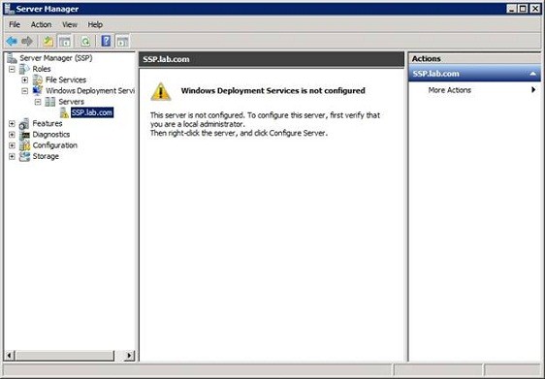Select the Features label in the tree
The width and height of the screenshot is (545, 379).
coord(48,124)
